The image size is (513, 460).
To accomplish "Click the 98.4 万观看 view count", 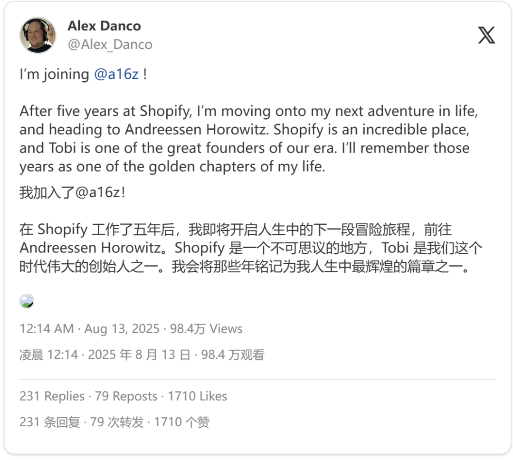I will tap(233, 355).
